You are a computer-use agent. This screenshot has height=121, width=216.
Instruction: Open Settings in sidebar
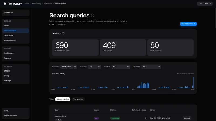point(16,81)
